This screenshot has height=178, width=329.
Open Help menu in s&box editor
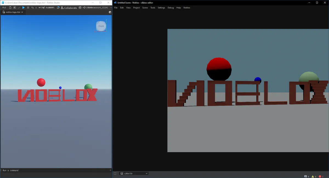(178, 8)
